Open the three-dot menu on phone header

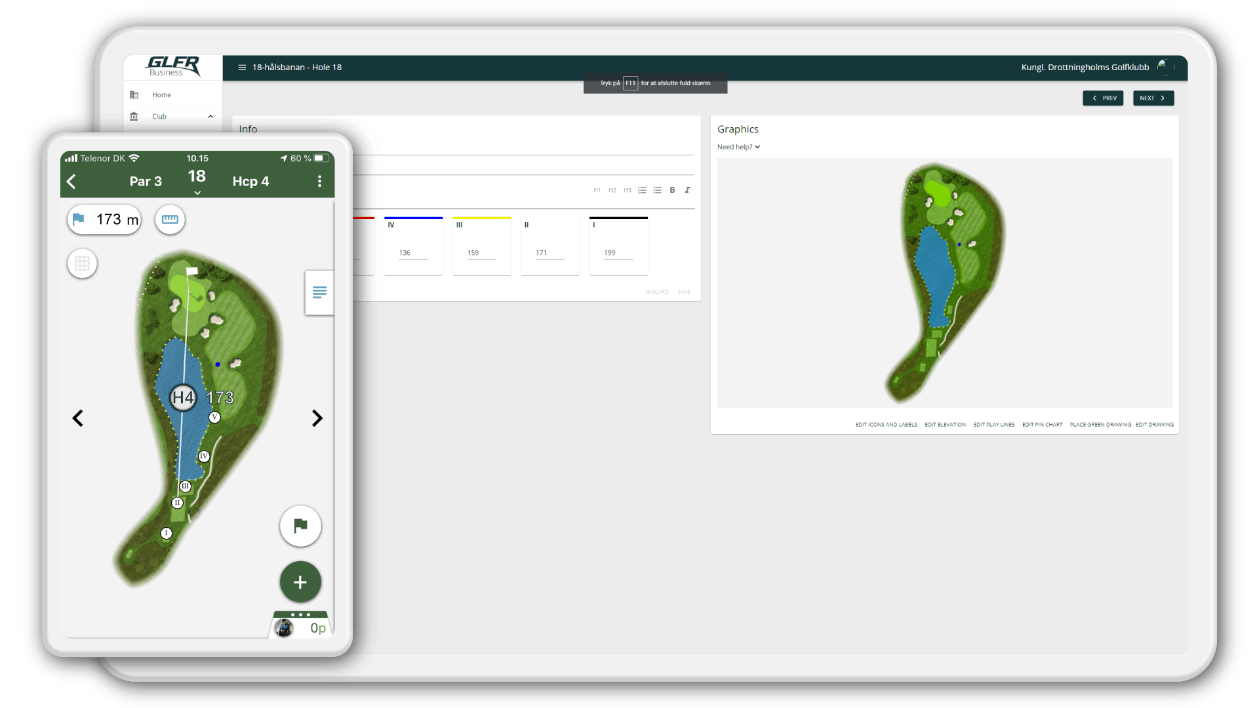[x=319, y=182]
